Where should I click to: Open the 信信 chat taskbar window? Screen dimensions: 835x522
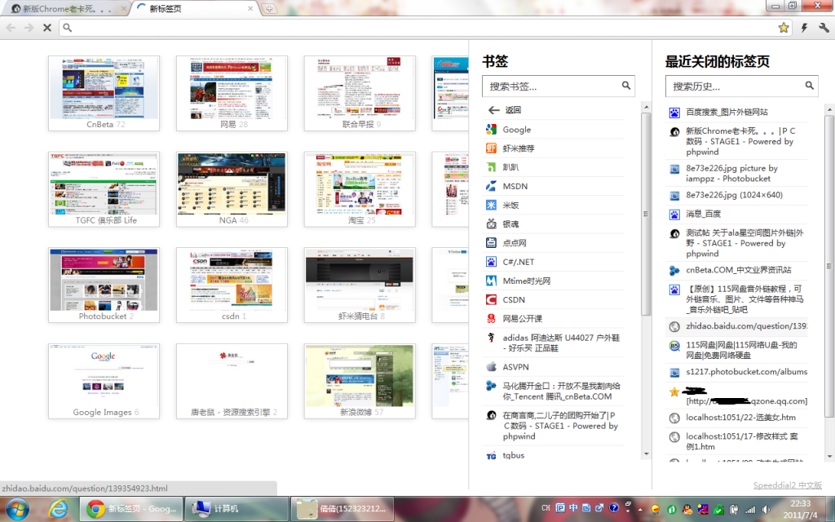point(342,509)
